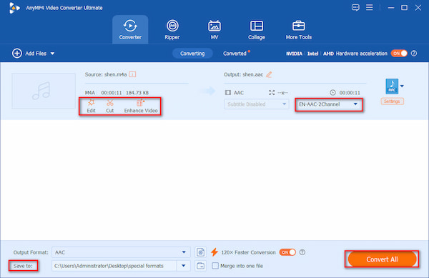Open Faster Conversion help icon
The height and width of the screenshot is (278, 429).
pos(302,252)
